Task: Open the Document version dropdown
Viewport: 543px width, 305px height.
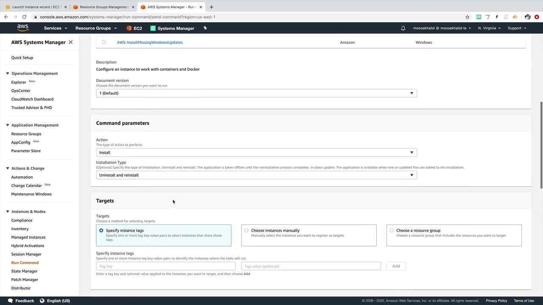Action: [256, 93]
